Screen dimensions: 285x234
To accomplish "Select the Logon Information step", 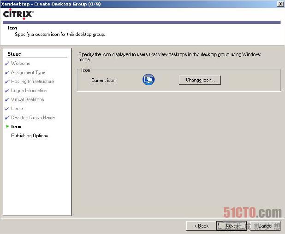I will (x=29, y=90).
